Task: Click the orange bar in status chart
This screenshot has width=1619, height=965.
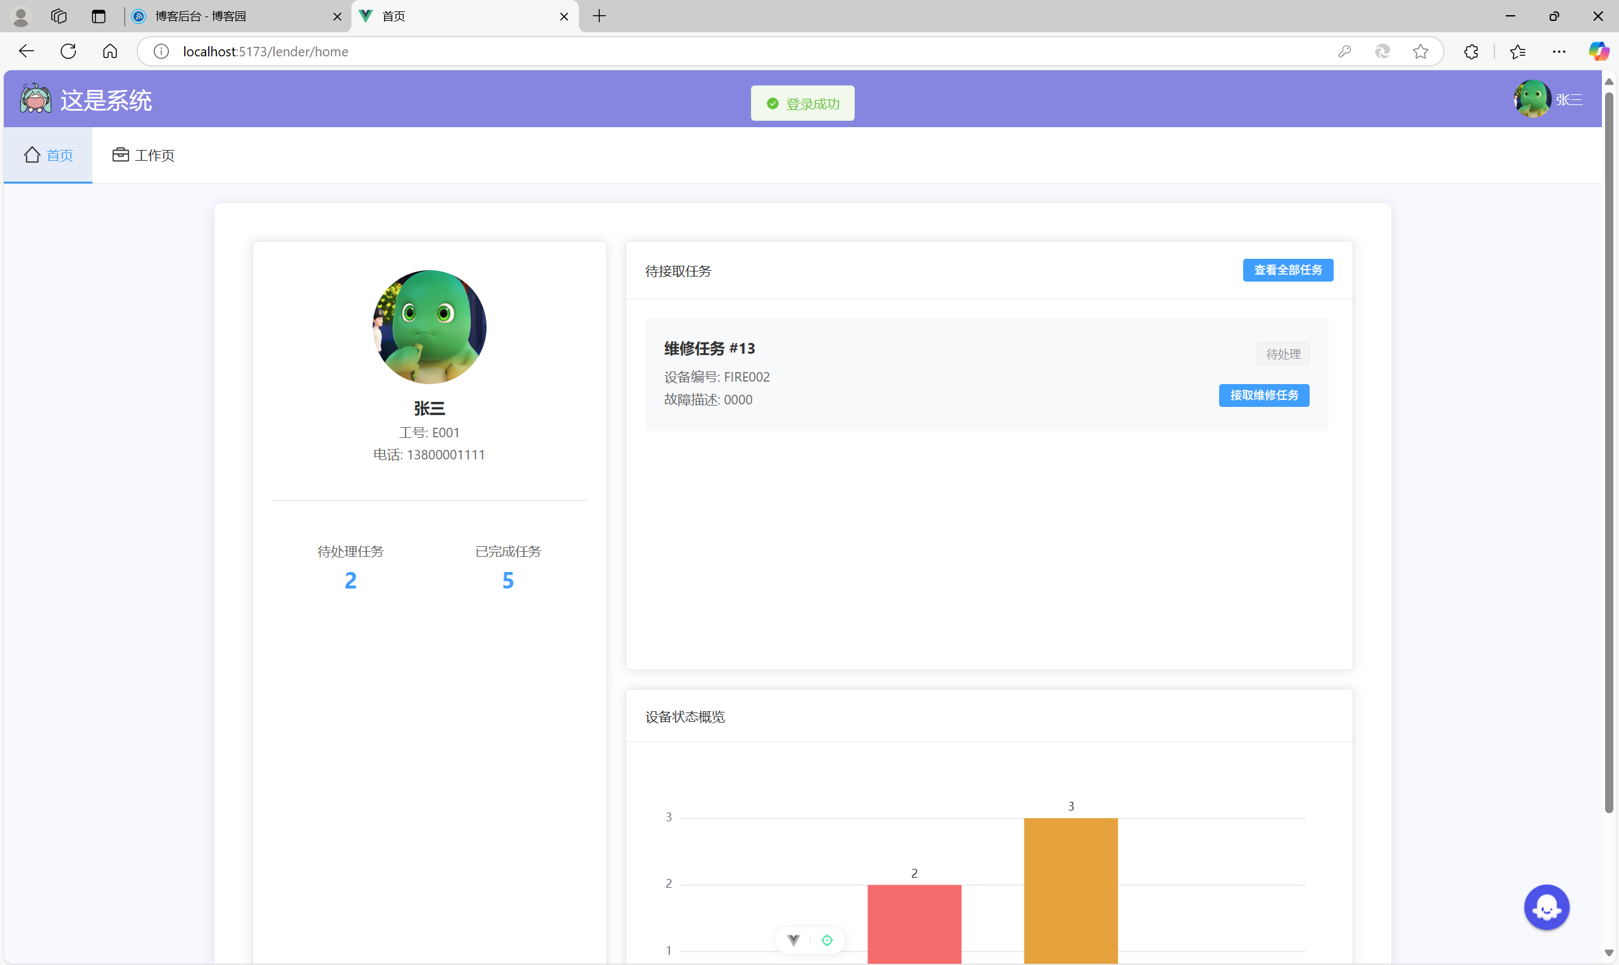Action: (x=1070, y=890)
